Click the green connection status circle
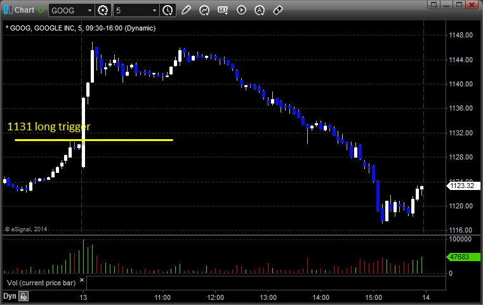483x305 pixels. pos(41,10)
